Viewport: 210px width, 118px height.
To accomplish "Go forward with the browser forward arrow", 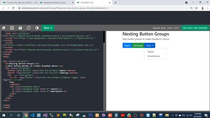I will pos(8,8).
